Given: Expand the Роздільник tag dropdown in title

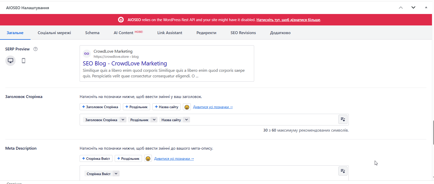Looking at the screenshot, I should [154, 120].
